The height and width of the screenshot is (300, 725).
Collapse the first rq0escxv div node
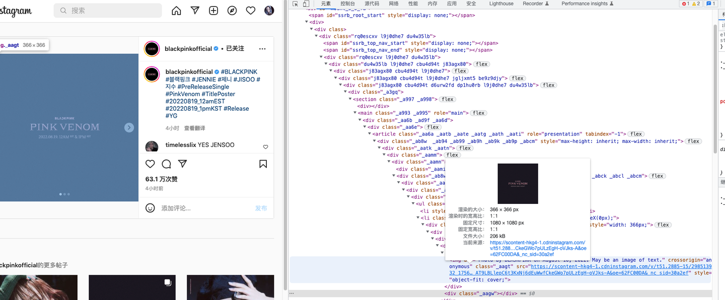click(317, 36)
